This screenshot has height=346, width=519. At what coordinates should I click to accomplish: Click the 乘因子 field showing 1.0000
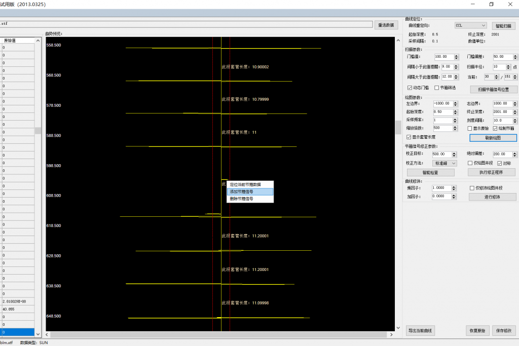pyautogui.click(x=441, y=188)
